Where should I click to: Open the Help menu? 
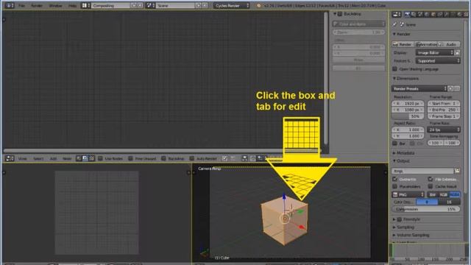tap(72, 5)
